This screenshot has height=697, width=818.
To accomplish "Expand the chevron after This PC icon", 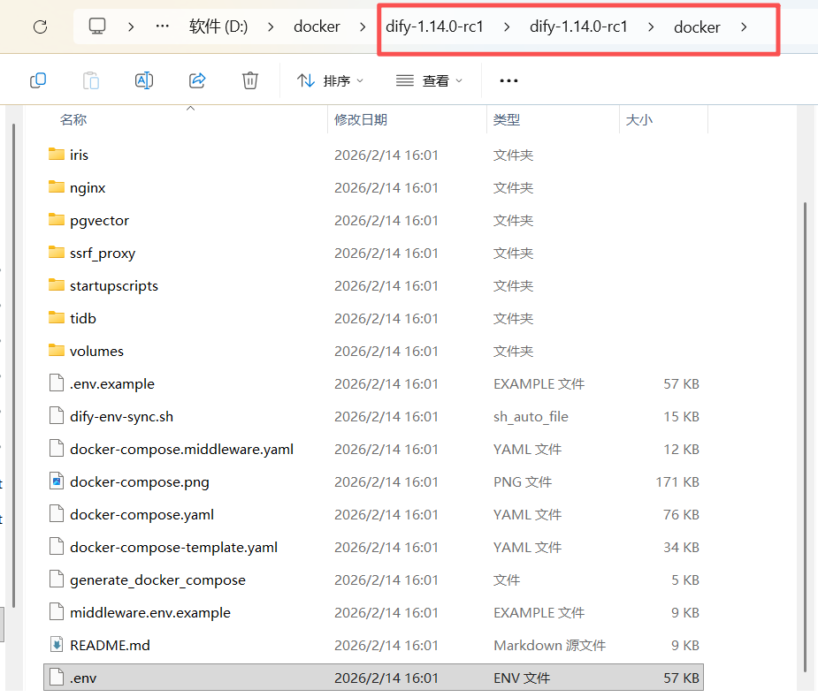I will coord(131,27).
